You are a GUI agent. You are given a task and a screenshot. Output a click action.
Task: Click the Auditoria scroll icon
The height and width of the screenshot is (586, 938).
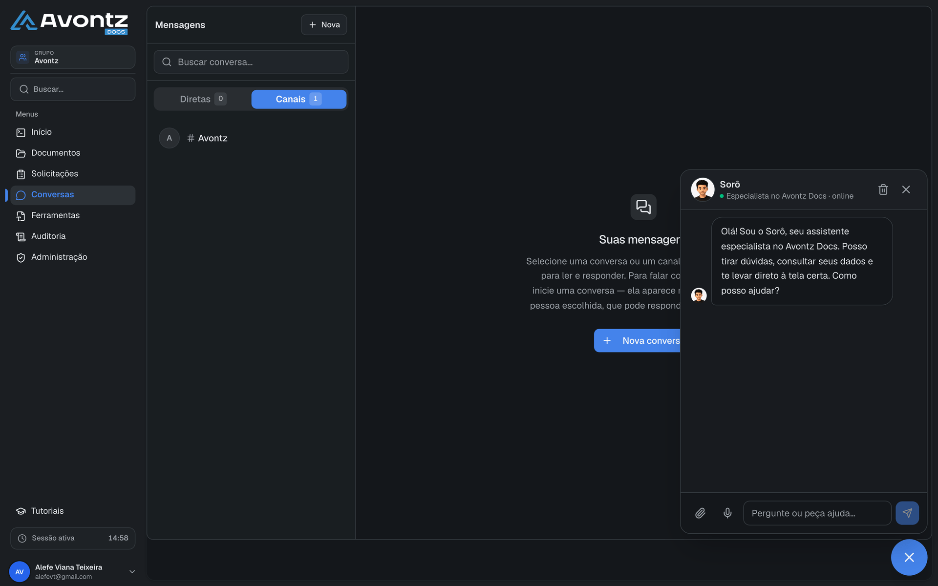coord(21,237)
